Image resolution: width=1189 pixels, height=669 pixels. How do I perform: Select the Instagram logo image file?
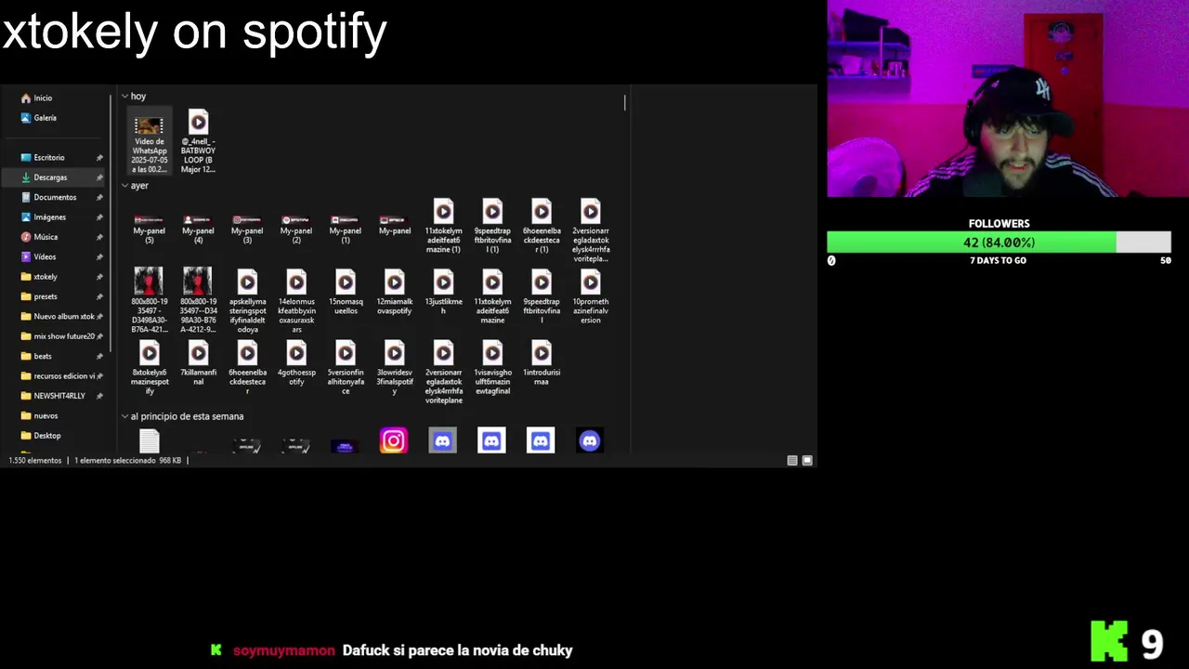tap(394, 440)
